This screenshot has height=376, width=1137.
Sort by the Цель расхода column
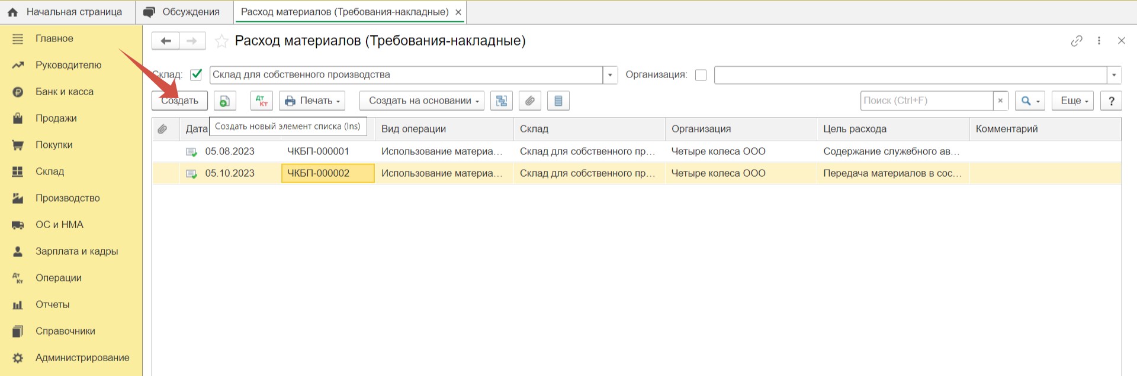click(893, 129)
